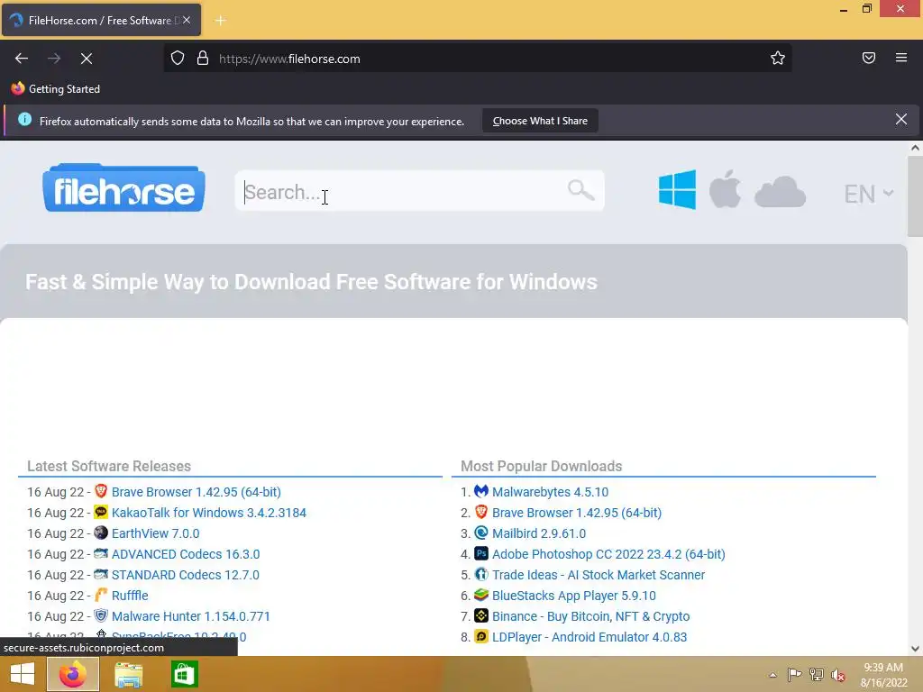The width and height of the screenshot is (923, 692).
Task: Click Mailbird icon in popular list
Action: click(481, 532)
